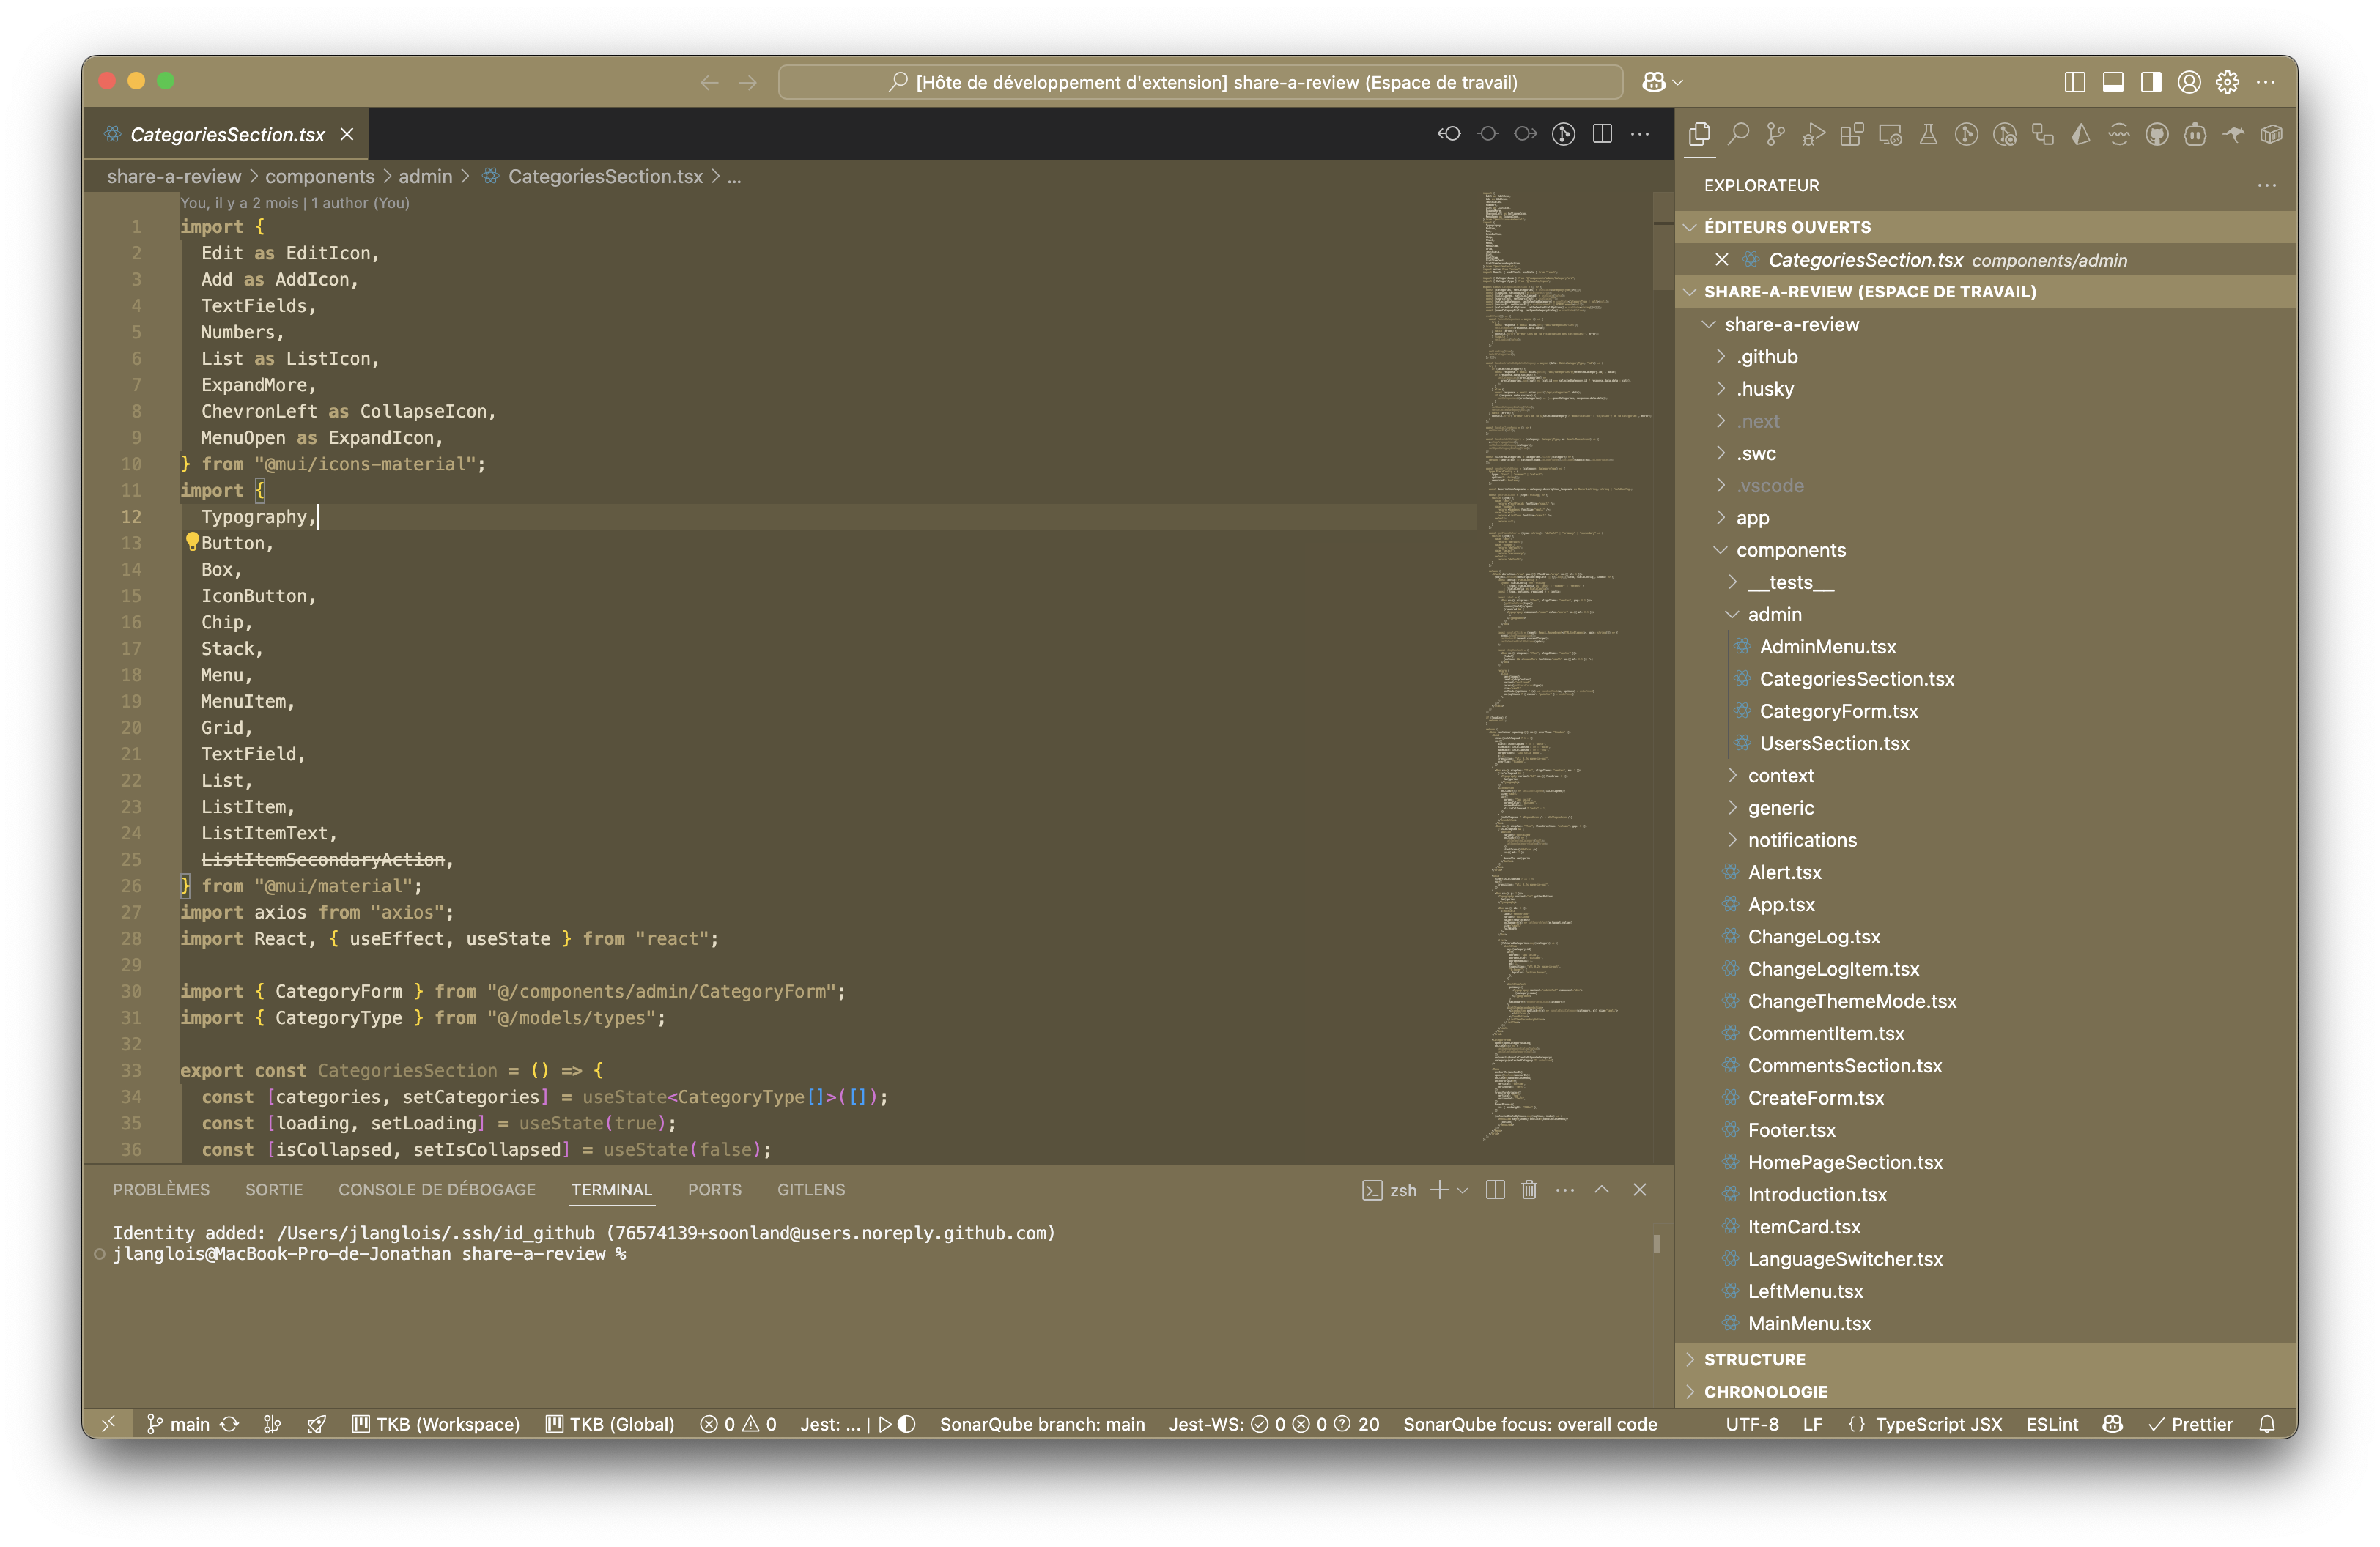Open the Testing flask view
The image size is (2380, 1547).
1928,135
